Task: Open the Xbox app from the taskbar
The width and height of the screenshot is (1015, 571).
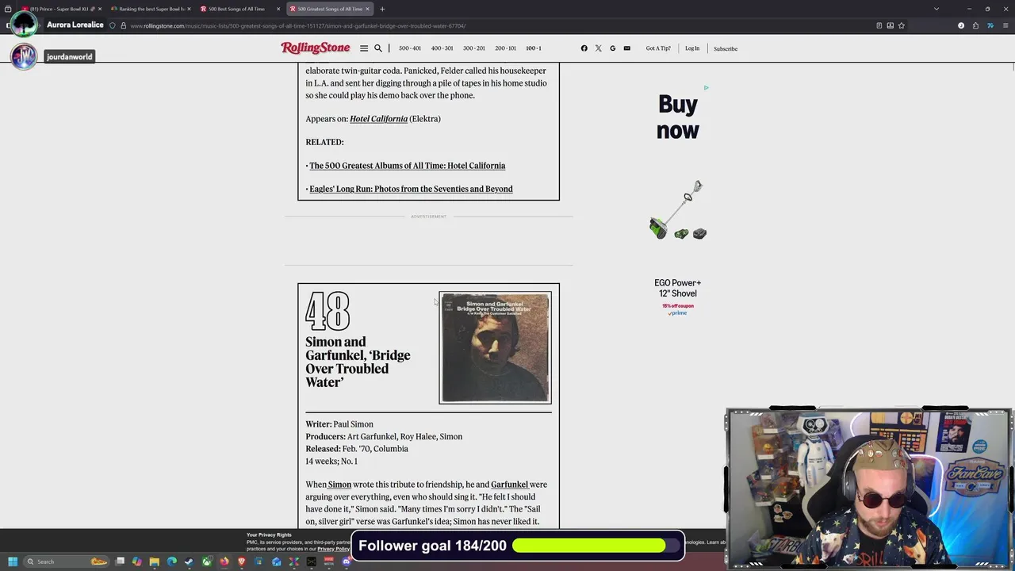Action: point(207,561)
